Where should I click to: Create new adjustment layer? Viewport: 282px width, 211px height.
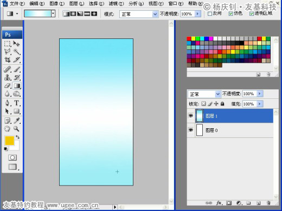point(239,203)
